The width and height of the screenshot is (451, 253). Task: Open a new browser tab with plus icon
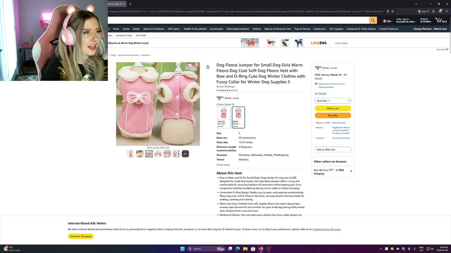pos(130,4)
